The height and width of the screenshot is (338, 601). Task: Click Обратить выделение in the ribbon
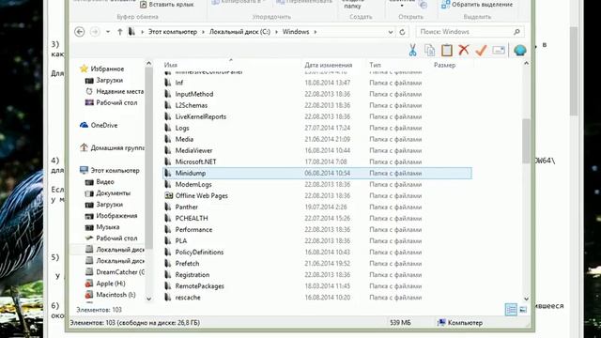click(482, 5)
